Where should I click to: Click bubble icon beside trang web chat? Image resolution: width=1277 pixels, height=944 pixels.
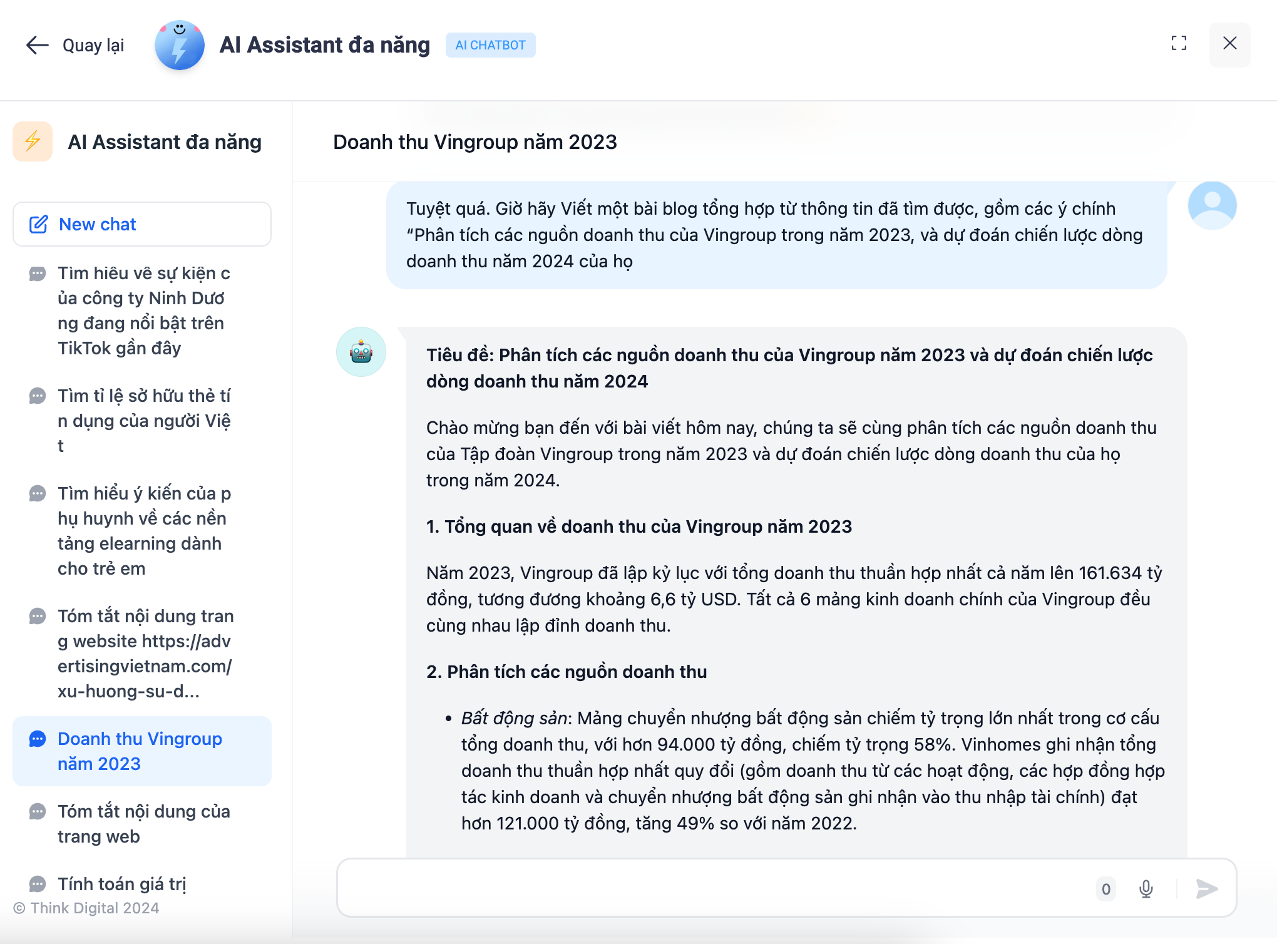click(x=38, y=811)
